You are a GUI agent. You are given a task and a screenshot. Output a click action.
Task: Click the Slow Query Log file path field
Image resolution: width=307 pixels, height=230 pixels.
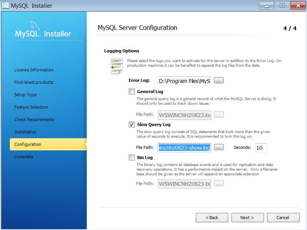coord(185,148)
